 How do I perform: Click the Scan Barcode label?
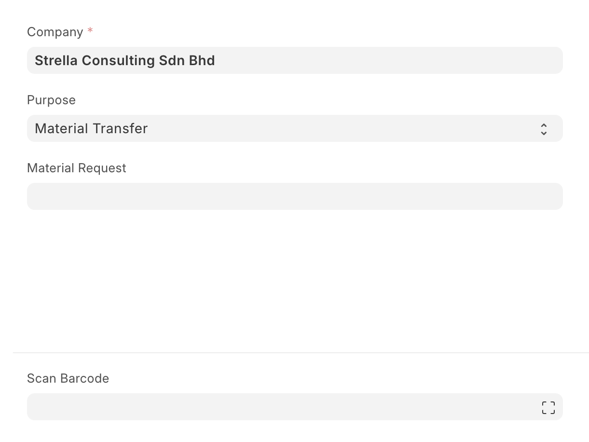[68, 378]
